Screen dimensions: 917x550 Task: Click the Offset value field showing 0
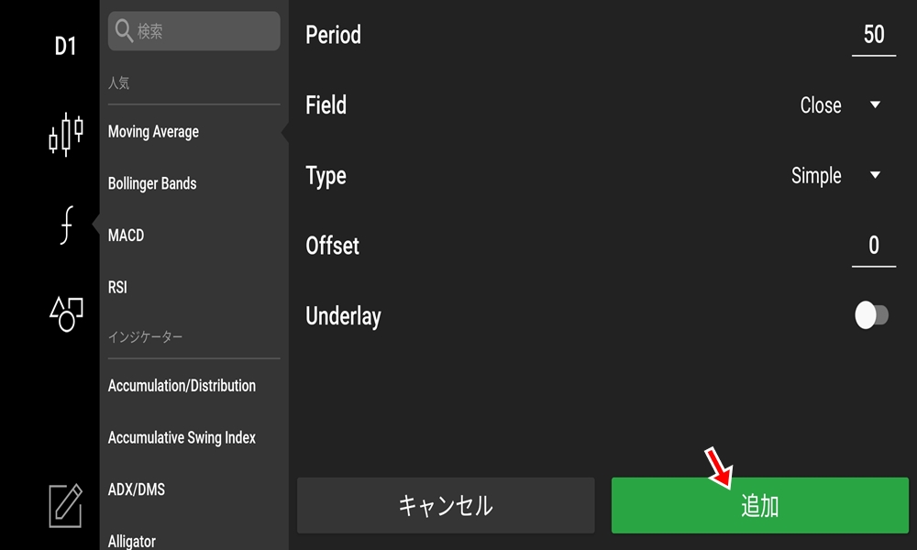pyautogui.click(x=872, y=246)
